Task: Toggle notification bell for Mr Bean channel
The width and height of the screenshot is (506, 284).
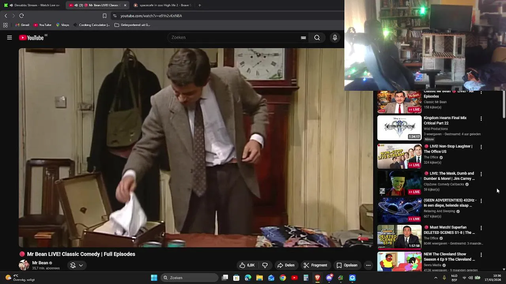Action: point(73,265)
